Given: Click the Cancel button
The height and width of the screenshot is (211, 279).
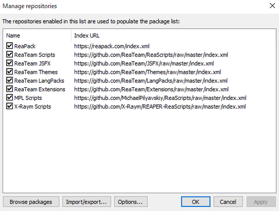Looking at the screenshot, I should click(x=228, y=202).
